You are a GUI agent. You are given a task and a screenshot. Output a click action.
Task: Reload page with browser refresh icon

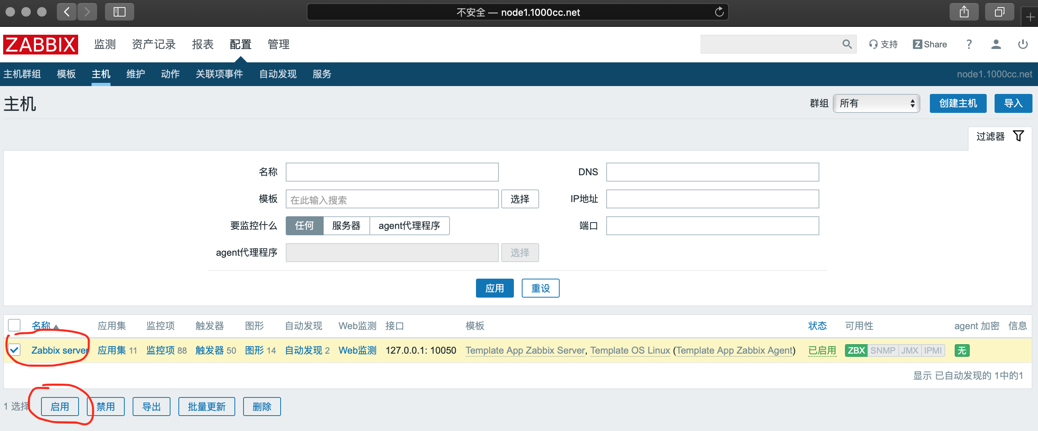(719, 12)
